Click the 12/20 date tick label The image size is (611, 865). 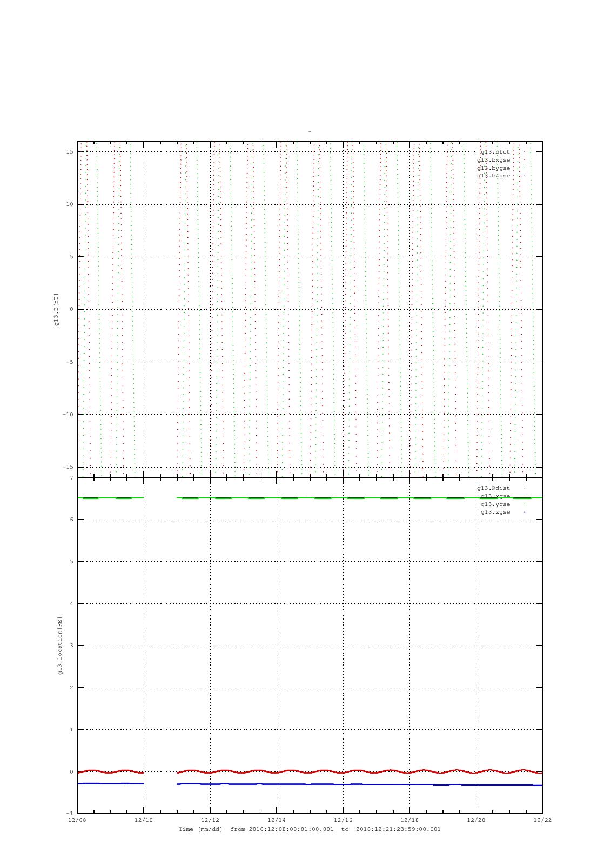(476, 820)
